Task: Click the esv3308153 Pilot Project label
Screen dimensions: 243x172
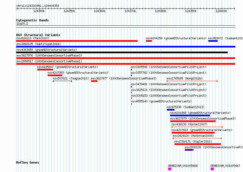Action: point(169,96)
